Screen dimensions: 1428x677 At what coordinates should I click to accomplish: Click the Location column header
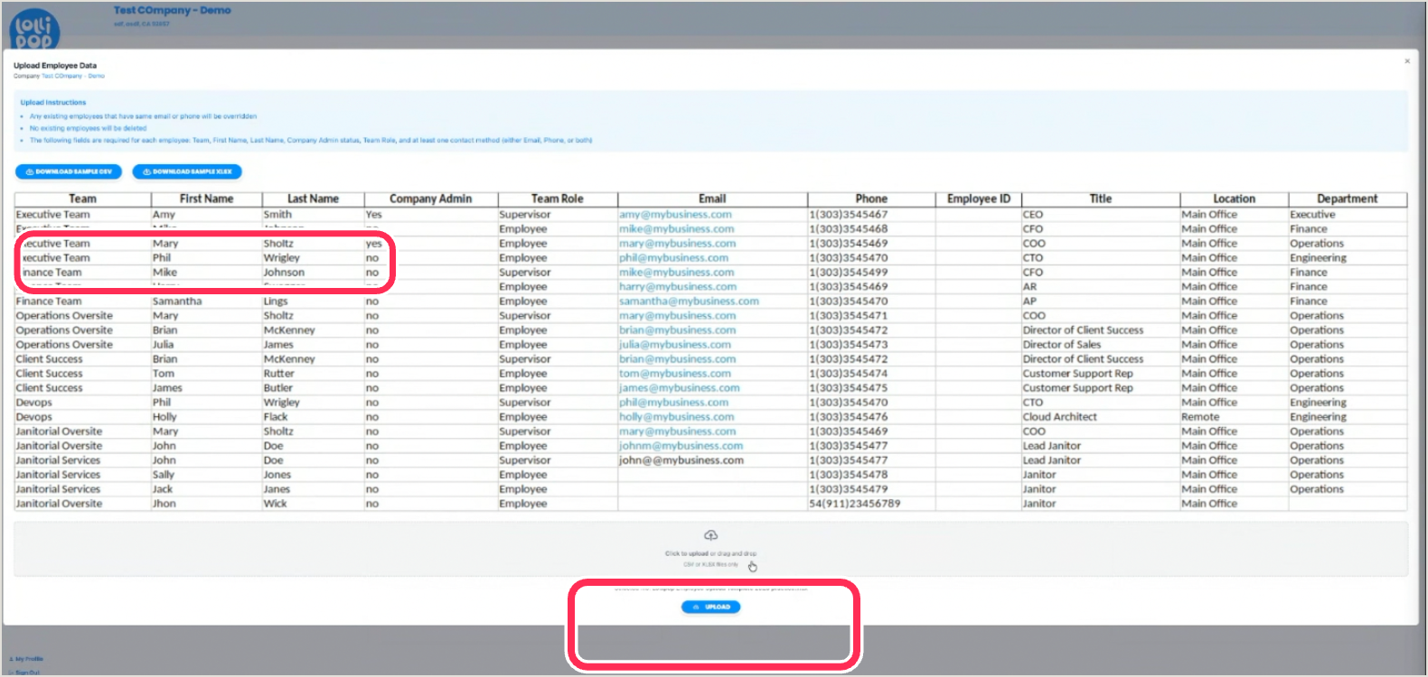[1234, 199]
